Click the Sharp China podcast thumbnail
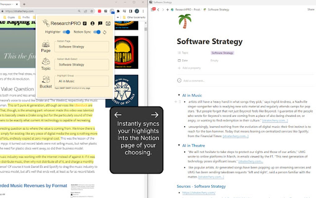The width and height of the screenshot is (316, 198). [x=126, y=52]
